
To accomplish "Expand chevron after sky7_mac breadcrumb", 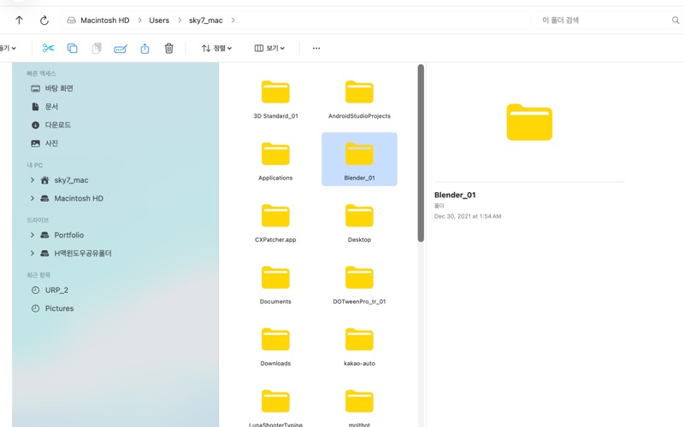I will point(233,20).
